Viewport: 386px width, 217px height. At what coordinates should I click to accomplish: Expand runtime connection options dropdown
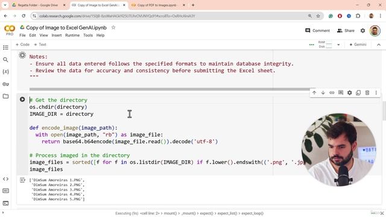point(338,45)
